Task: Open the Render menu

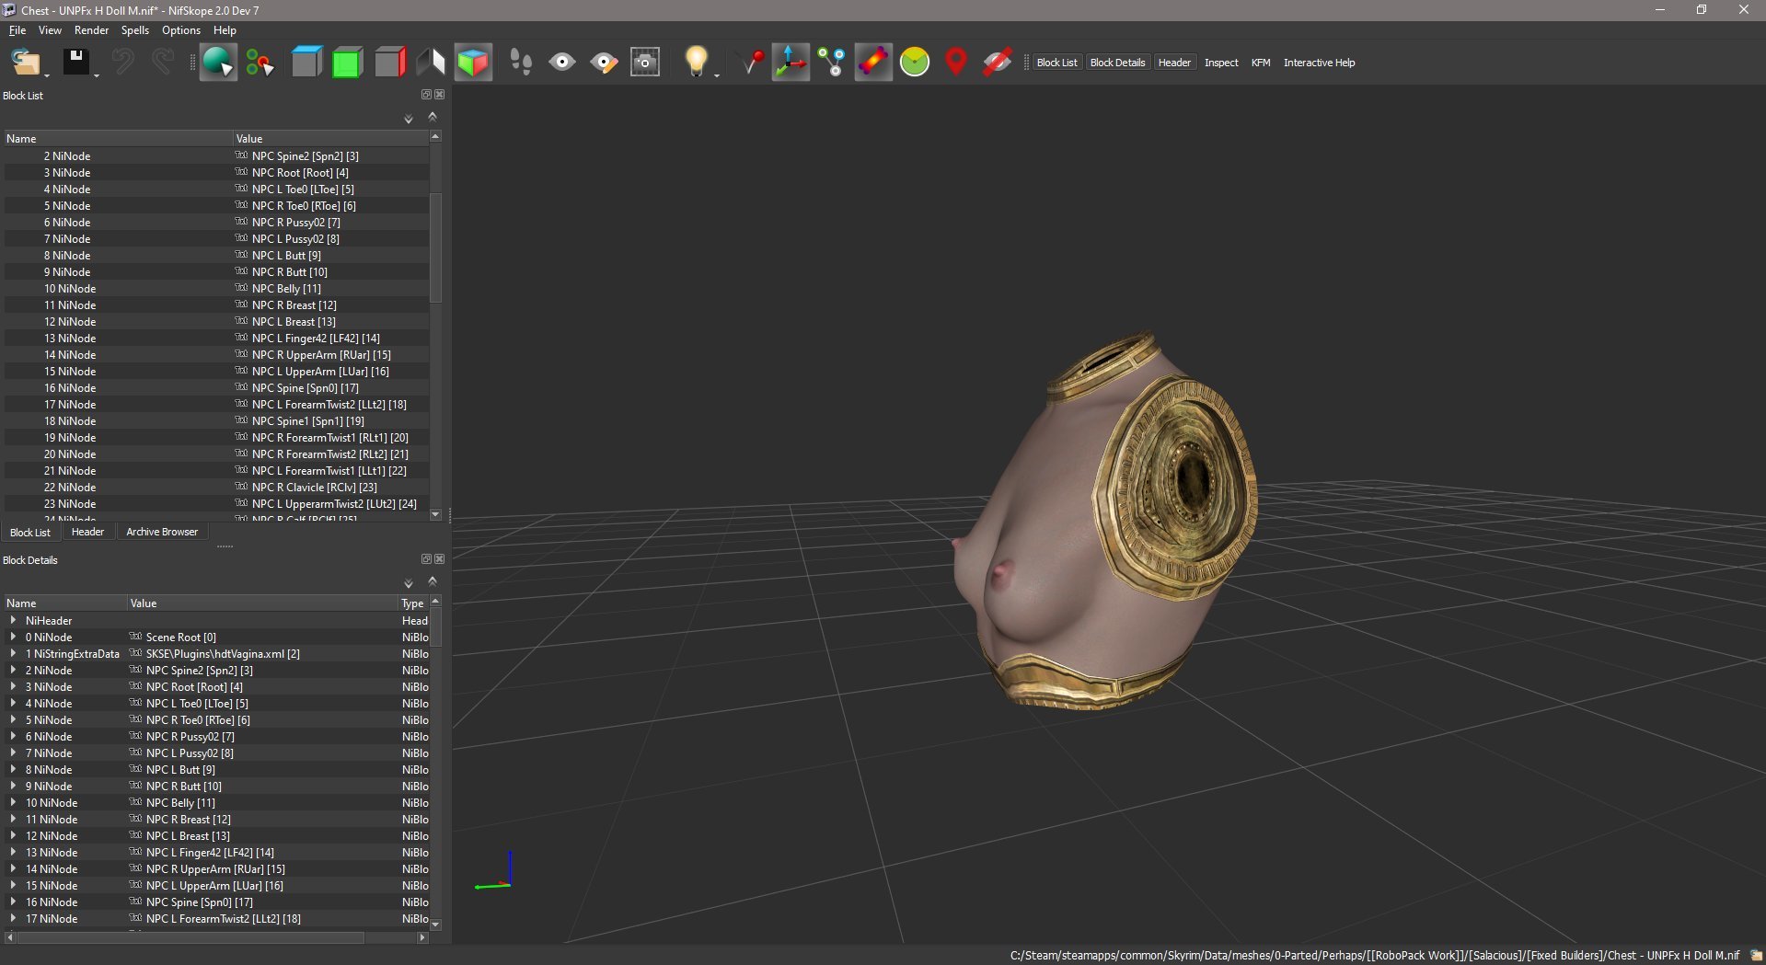Action: [x=92, y=30]
